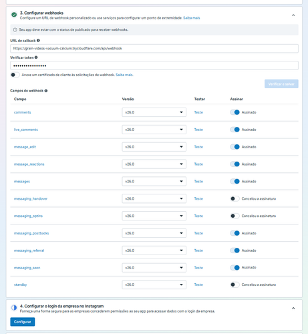Open the messaging_seen field link
308x334 pixels.
pyautogui.click(x=27, y=268)
